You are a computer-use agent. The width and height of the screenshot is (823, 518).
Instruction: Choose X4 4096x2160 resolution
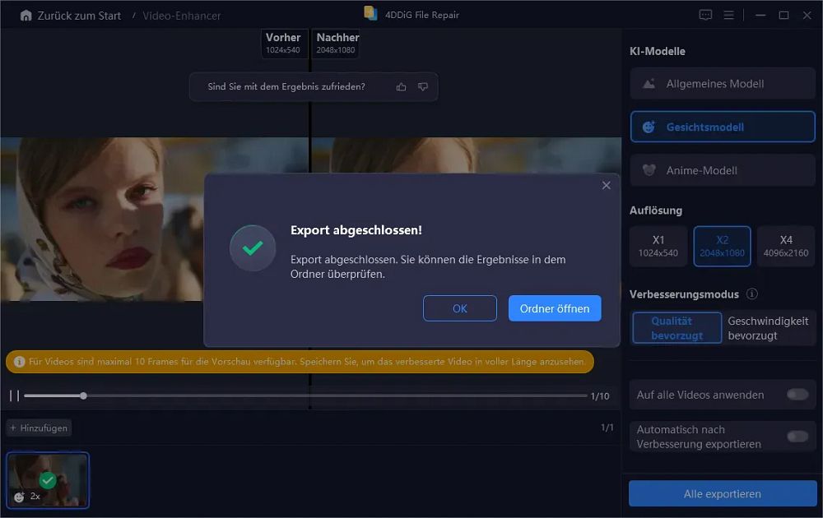point(786,246)
